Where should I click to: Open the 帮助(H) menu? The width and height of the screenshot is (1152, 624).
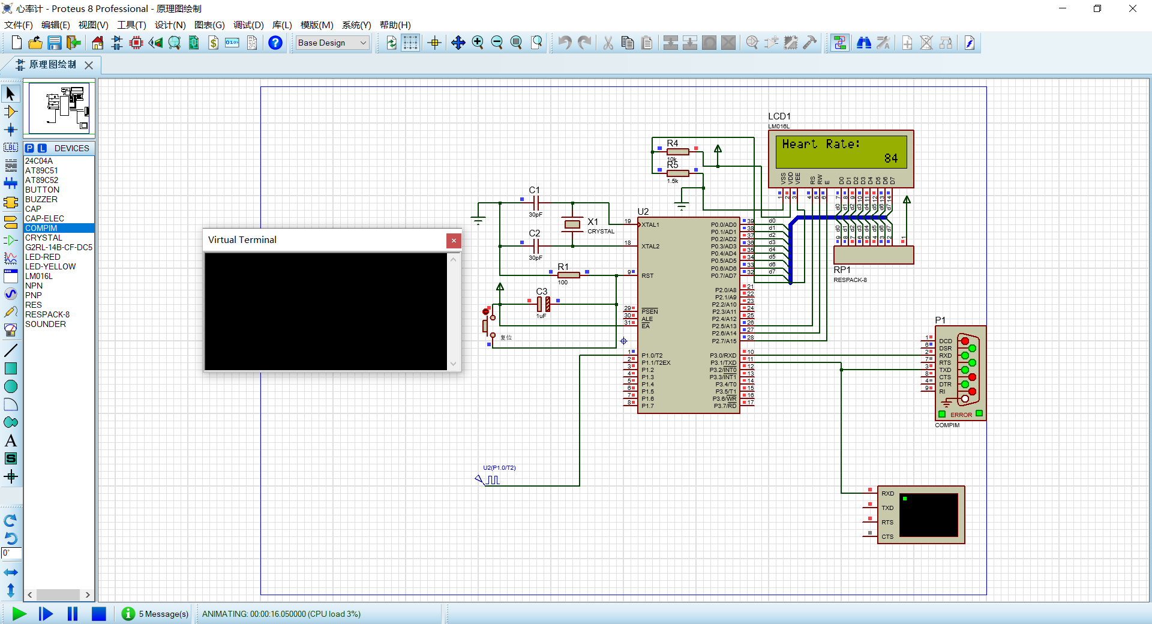(395, 25)
